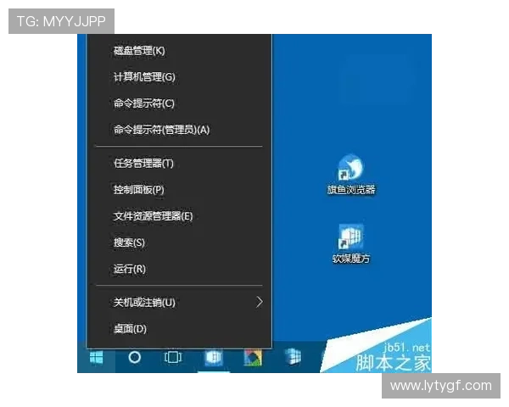Click the active app icon on taskbar

[x=213, y=357]
